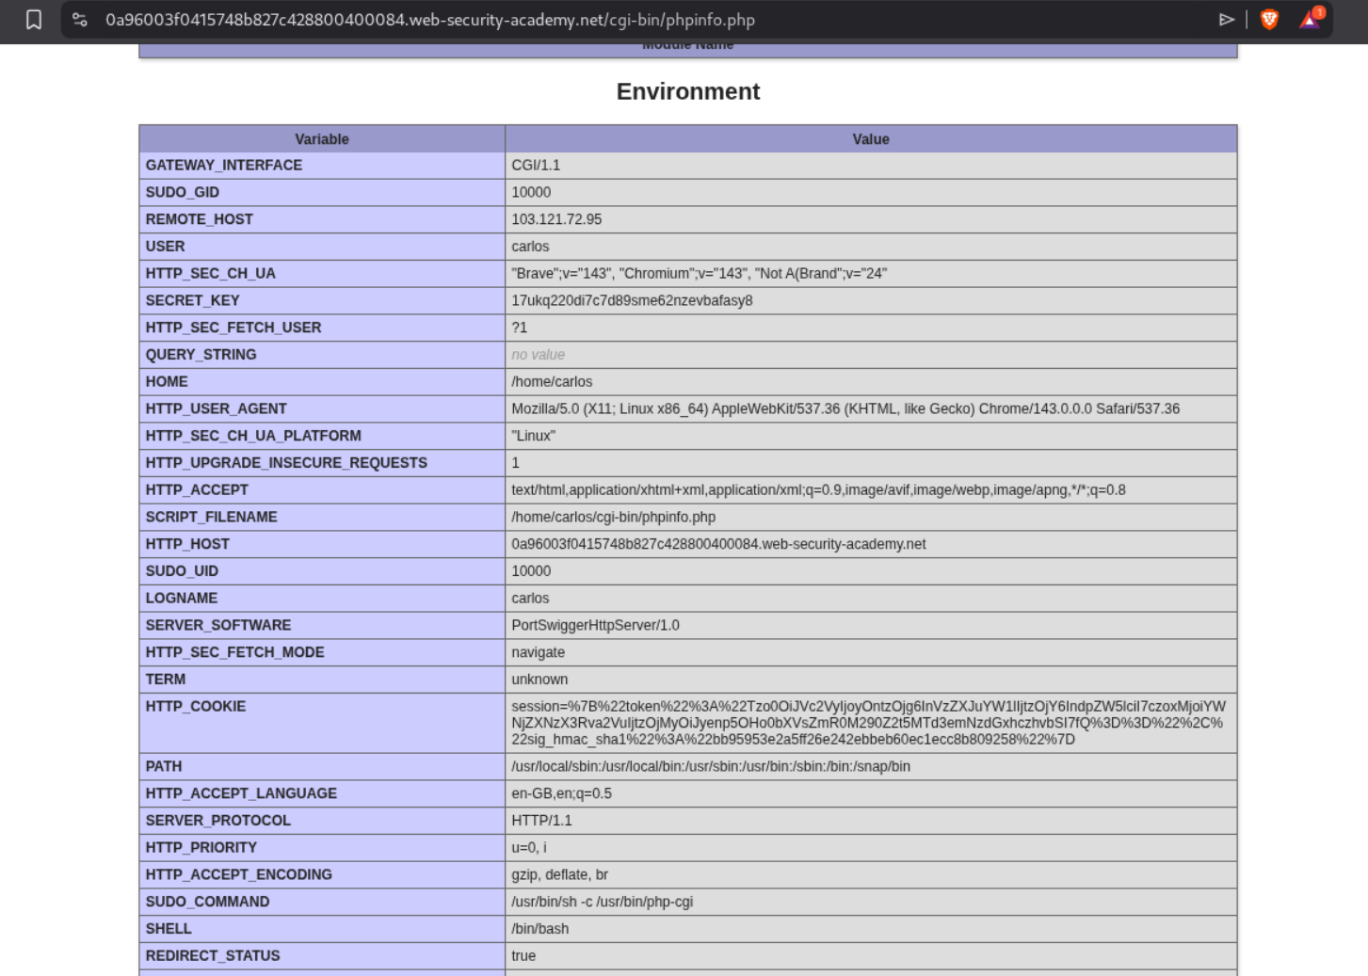This screenshot has width=1368, height=976.
Task: Open Brave Rewards triangle icon
Action: point(1310,20)
